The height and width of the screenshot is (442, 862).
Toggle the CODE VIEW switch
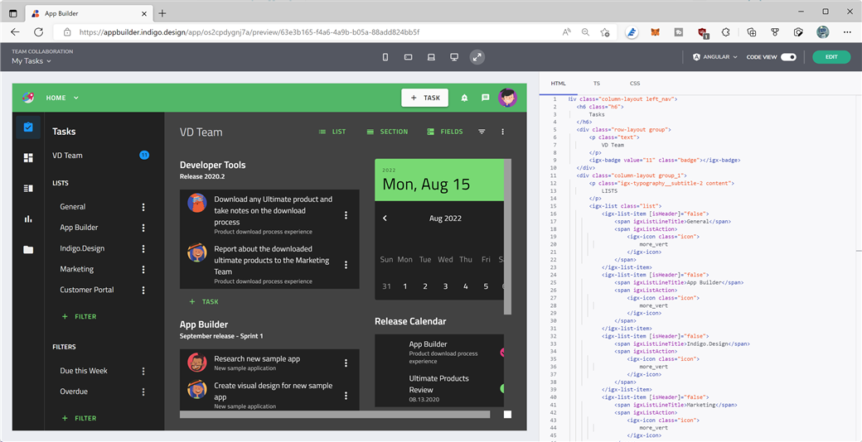click(x=788, y=57)
